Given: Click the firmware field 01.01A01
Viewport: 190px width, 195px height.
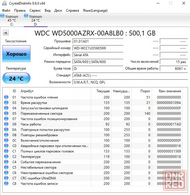Looking at the screenshot, I should tap(98, 41).
